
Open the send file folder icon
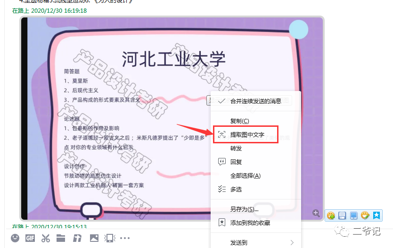(x=61, y=238)
